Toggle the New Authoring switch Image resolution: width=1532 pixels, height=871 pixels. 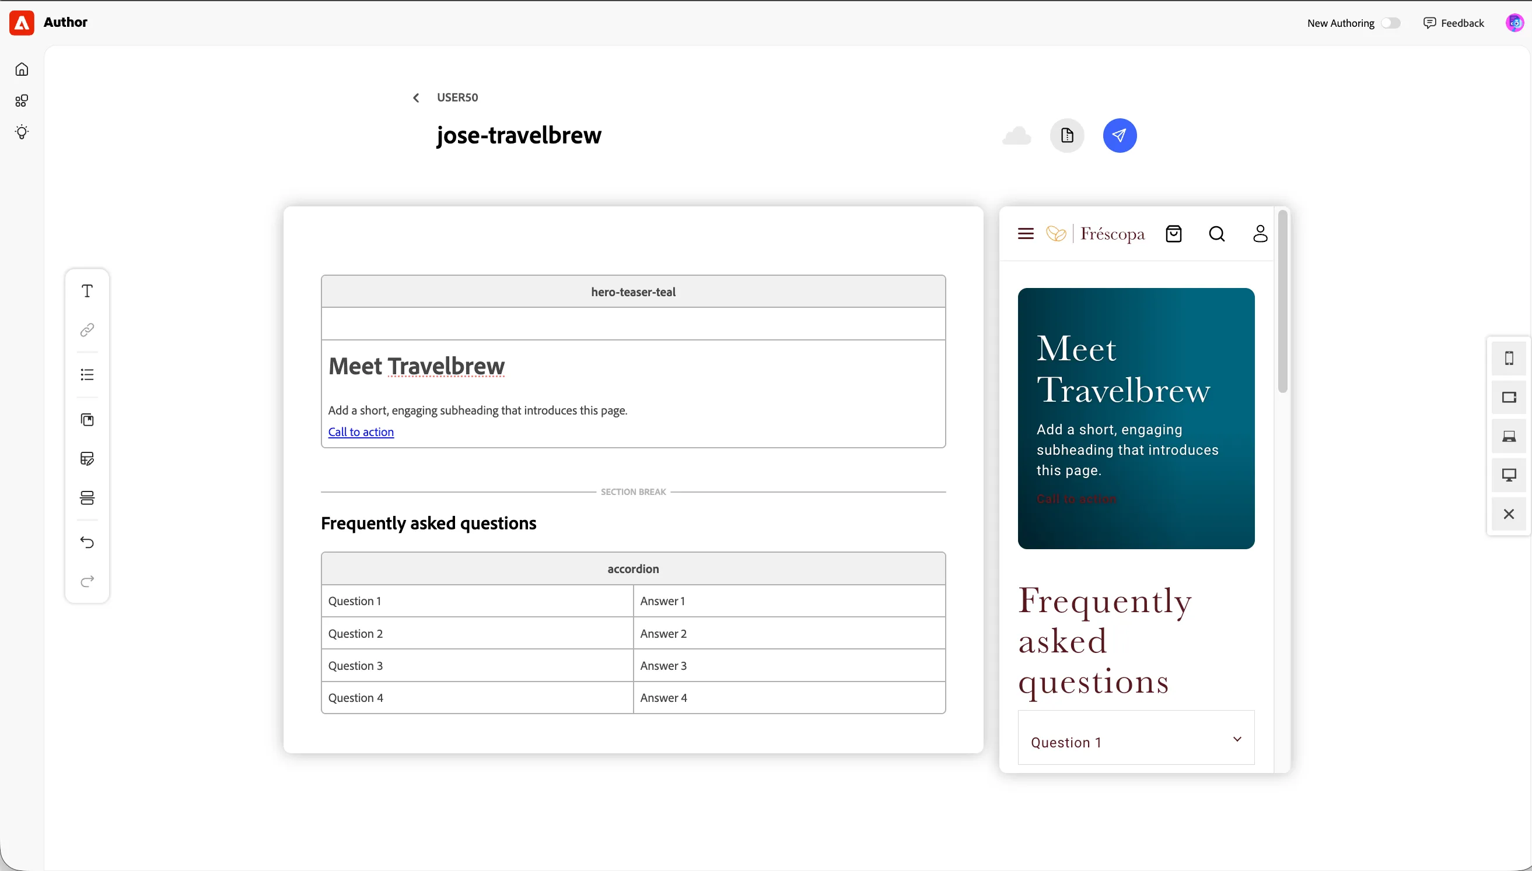pyautogui.click(x=1391, y=23)
